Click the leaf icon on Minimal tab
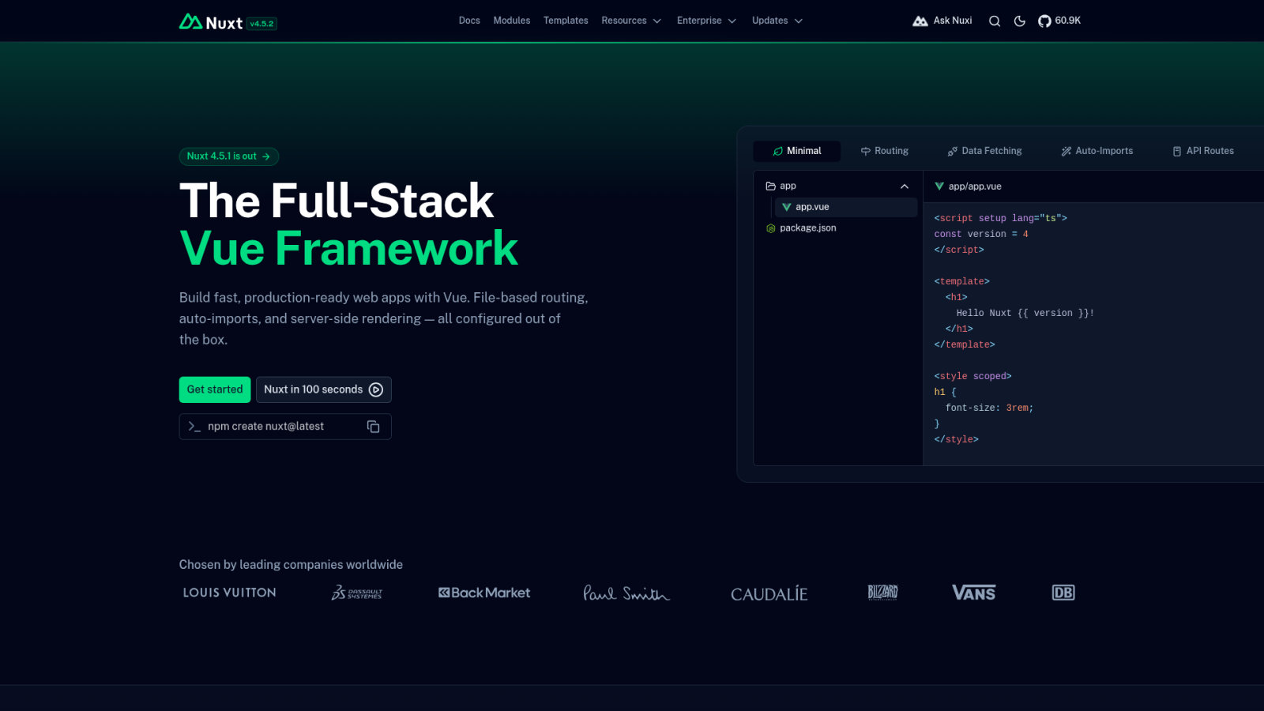 coord(778,151)
